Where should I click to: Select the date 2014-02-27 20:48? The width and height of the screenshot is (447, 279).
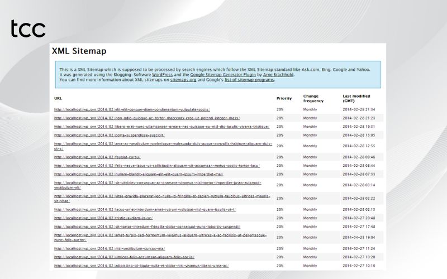359,218
